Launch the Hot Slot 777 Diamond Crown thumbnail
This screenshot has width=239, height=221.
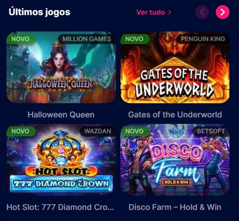[x=61, y=160]
